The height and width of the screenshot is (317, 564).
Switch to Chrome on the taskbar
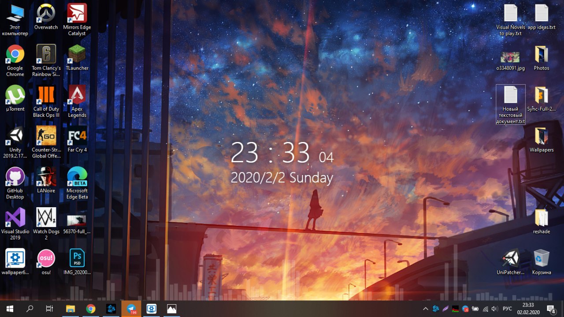[91, 309]
